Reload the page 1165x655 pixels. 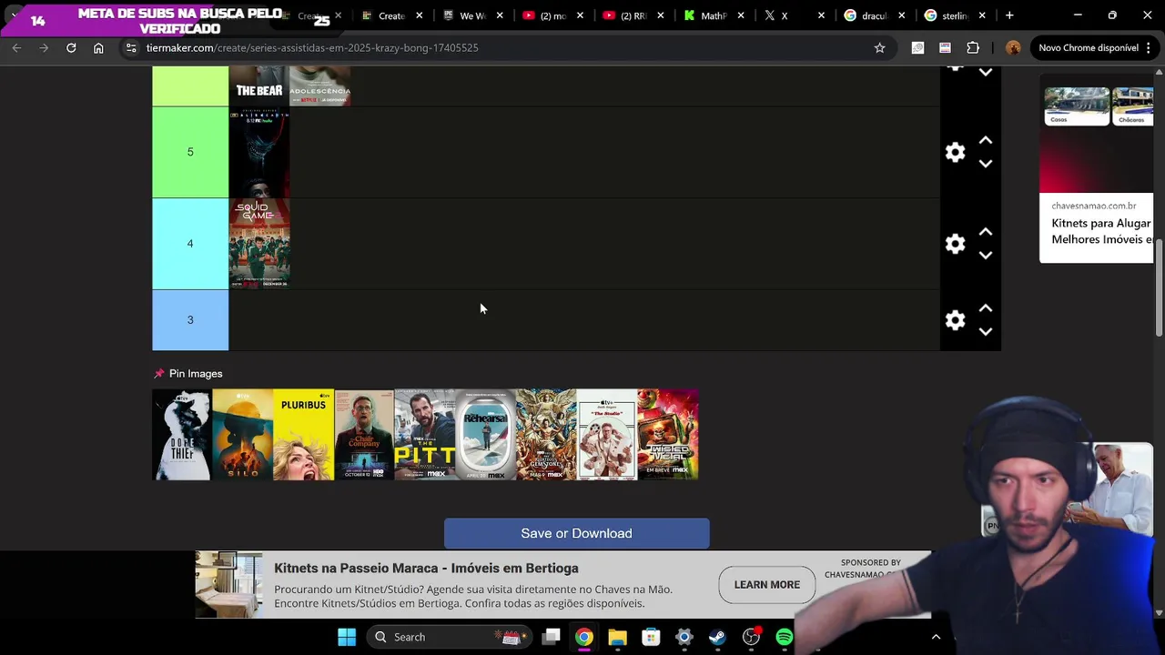[71, 47]
